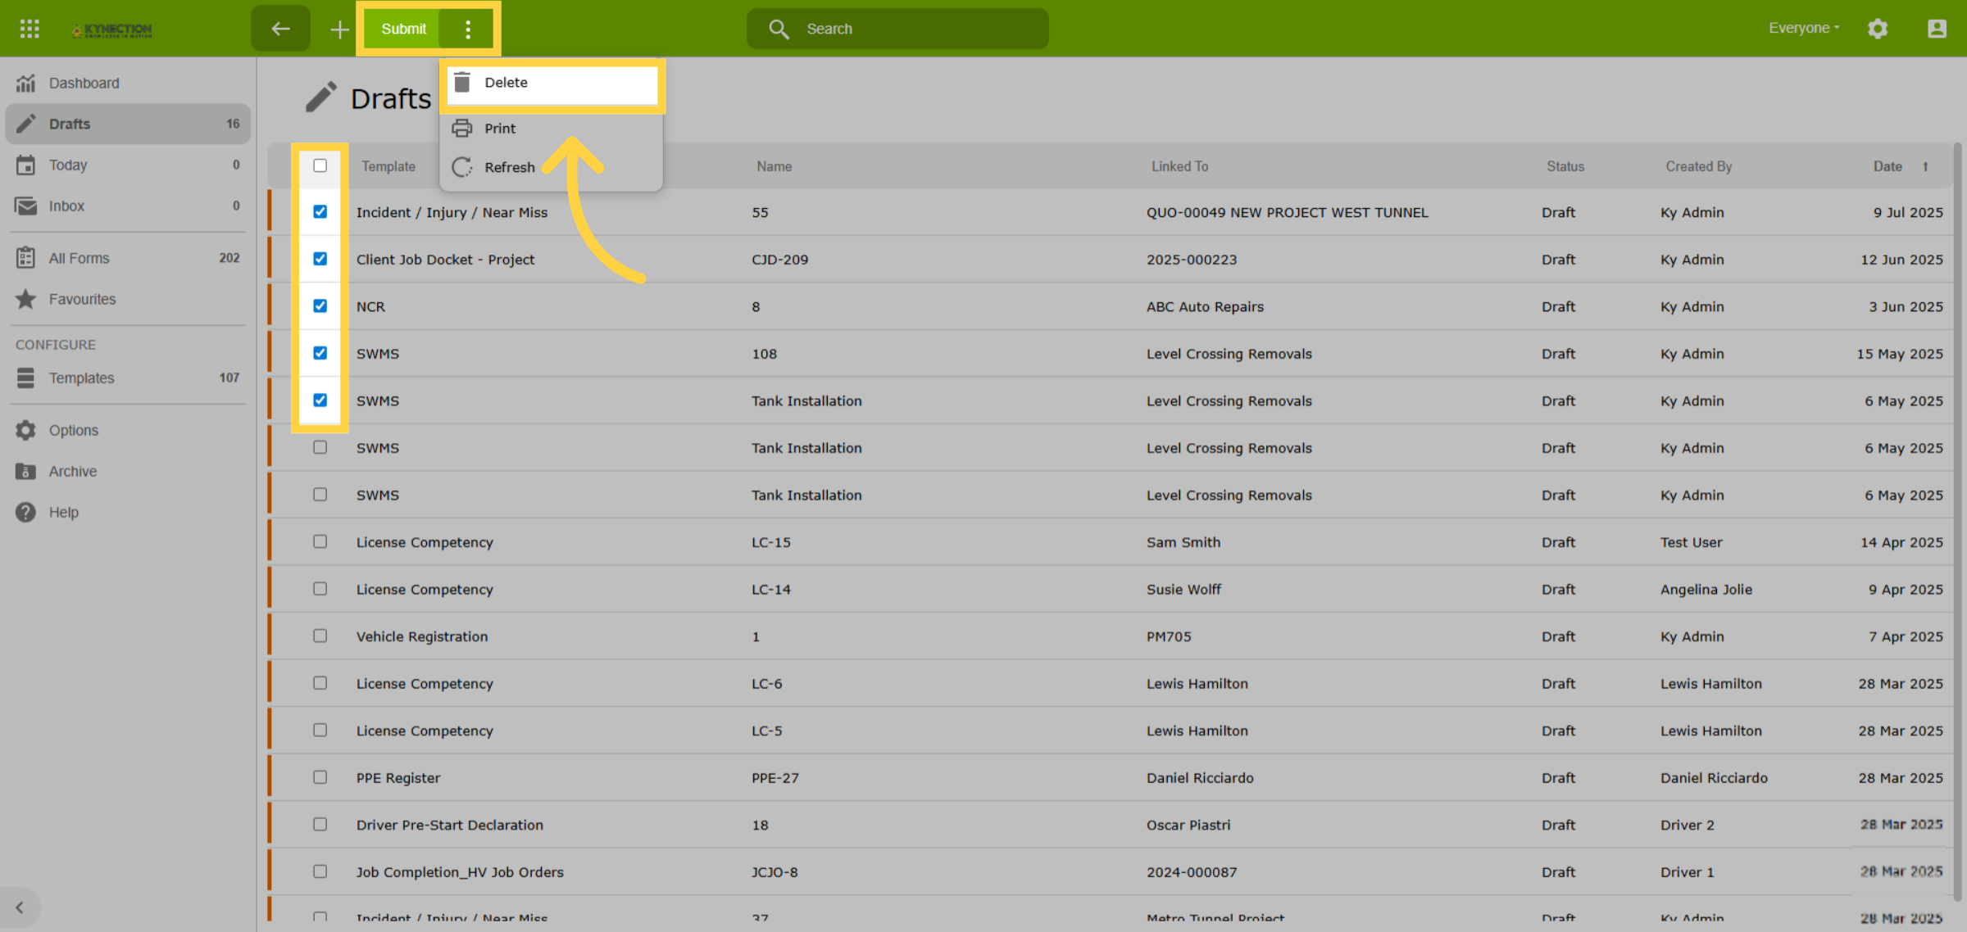Sort by the Linked To column header
Screen dimensions: 1967x932
point(1180,166)
